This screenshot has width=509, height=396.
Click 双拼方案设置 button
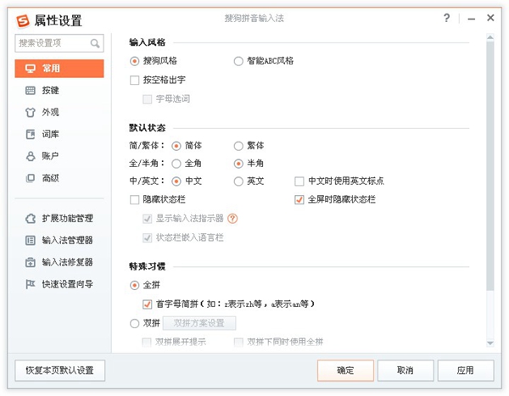199,323
